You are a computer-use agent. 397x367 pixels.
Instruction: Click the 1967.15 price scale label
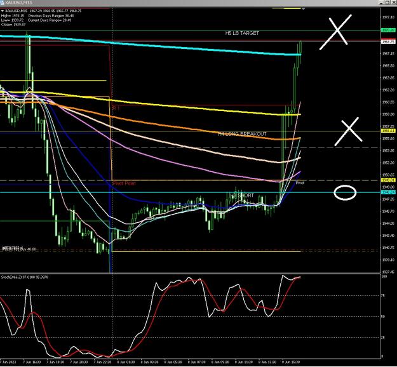[x=388, y=54]
